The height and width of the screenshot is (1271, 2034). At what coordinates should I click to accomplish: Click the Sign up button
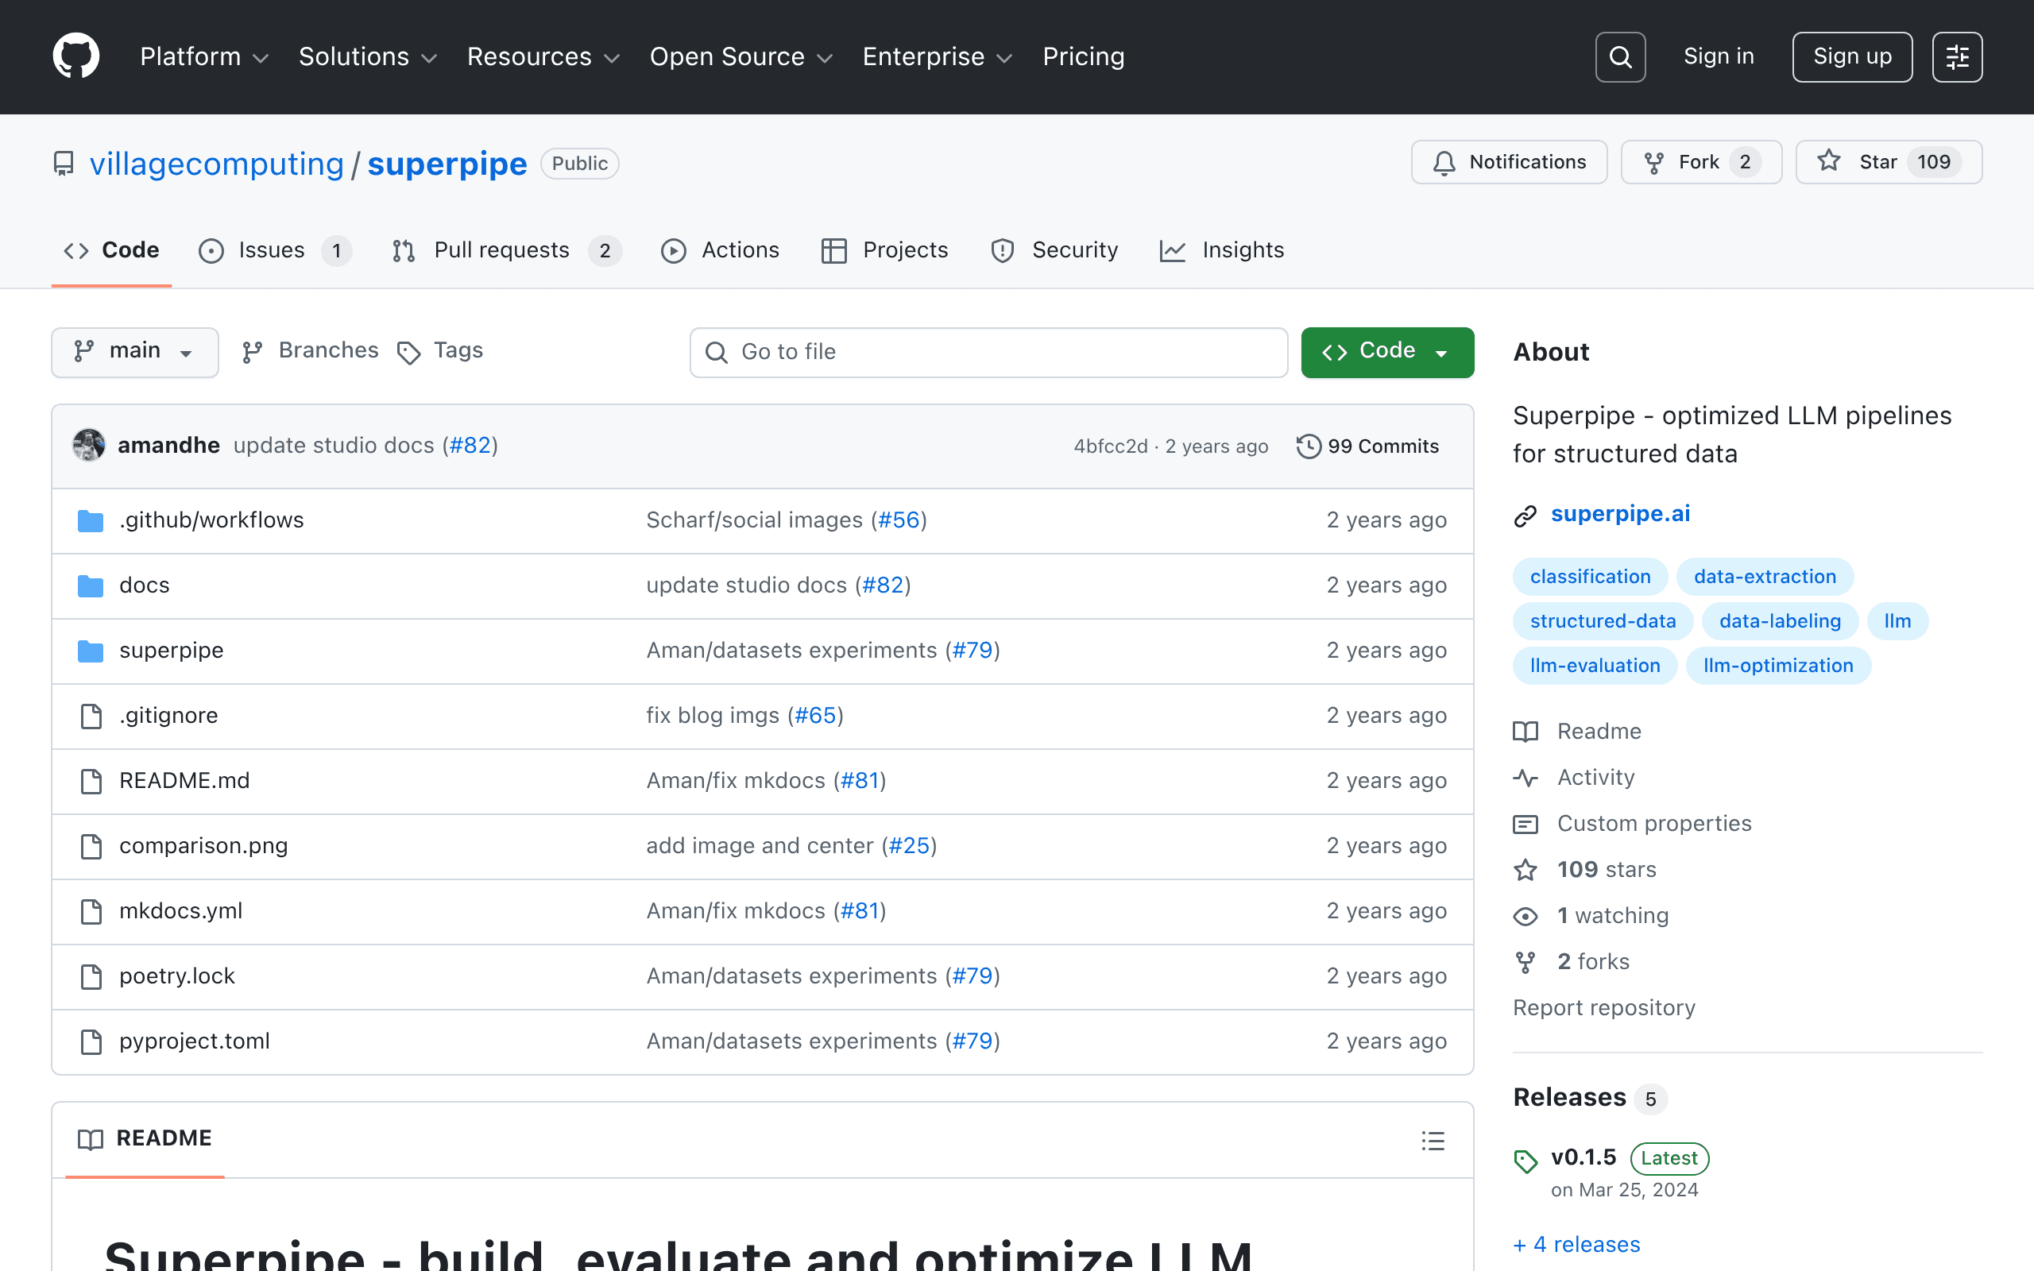[x=1851, y=57]
